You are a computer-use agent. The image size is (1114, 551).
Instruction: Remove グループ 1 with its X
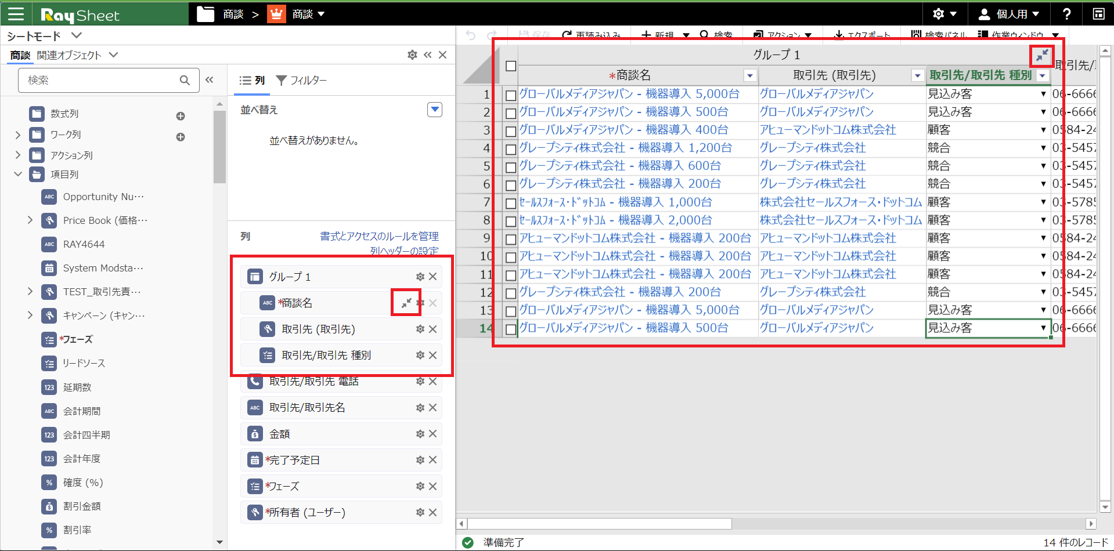point(433,277)
